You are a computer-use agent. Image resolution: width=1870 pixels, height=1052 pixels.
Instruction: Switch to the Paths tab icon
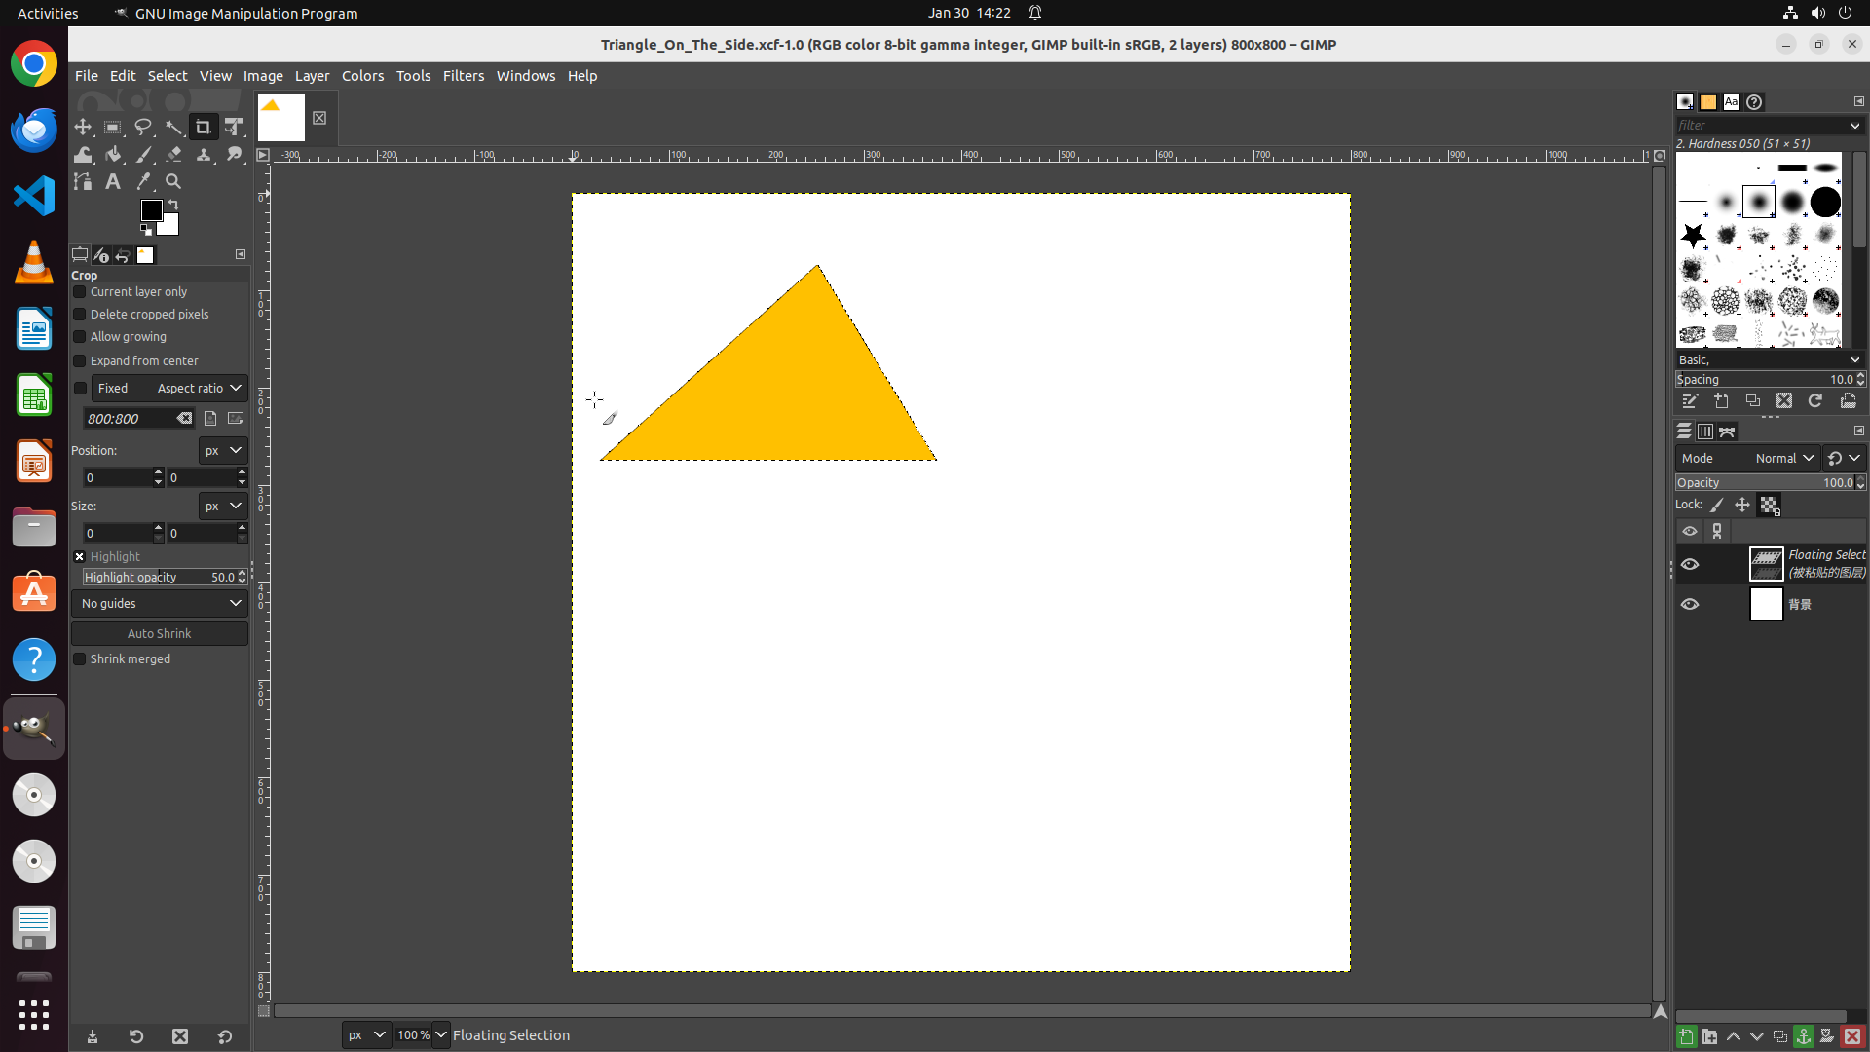(x=1727, y=432)
